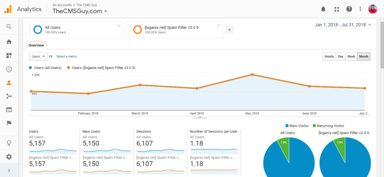Open the Users metric dropdown
Screen dimensions: 384x177
[38, 56]
